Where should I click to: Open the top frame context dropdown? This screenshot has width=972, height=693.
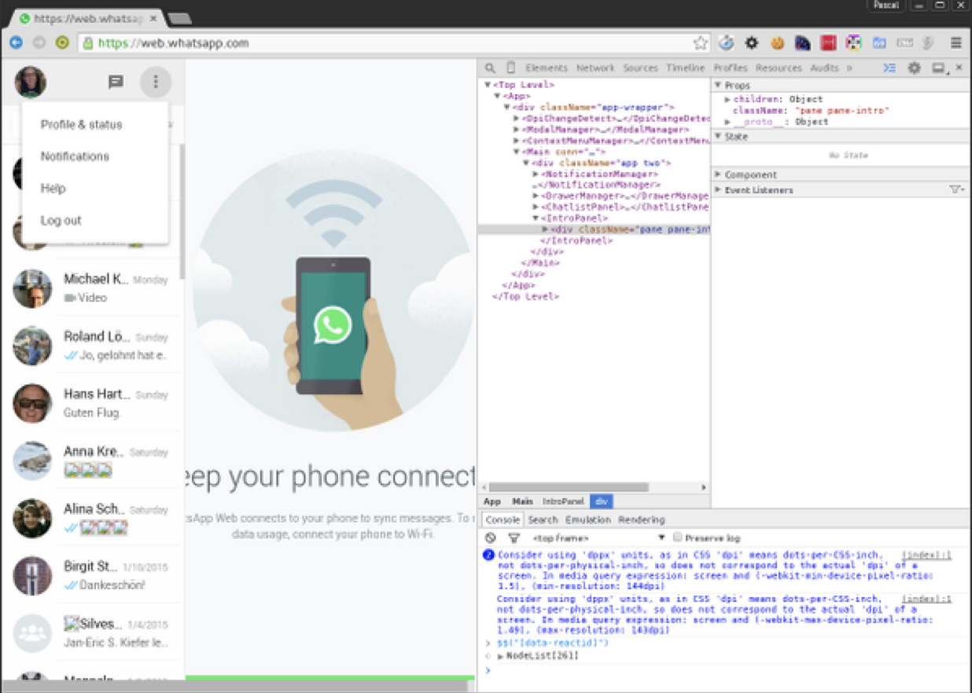tap(598, 538)
